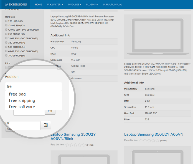Click the laptop thumbnail under A06VN/Blink title
Image resolution: width=193 pixels, height=164 pixels.
pos(84,157)
